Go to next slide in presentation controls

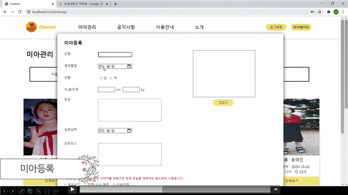click(x=13, y=191)
